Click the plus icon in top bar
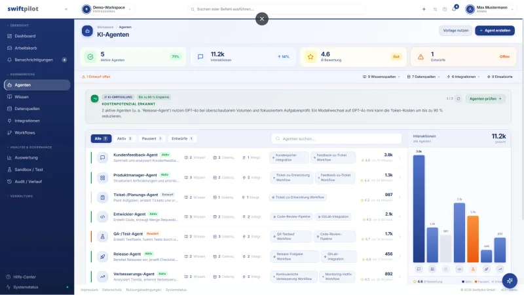 [x=424, y=9]
